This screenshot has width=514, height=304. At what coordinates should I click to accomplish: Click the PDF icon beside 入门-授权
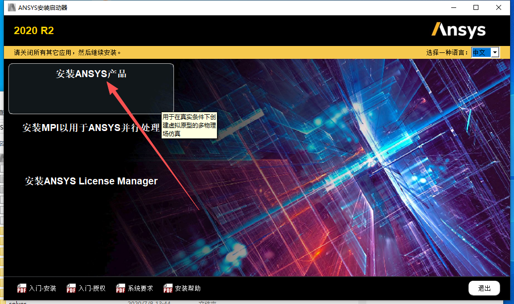coord(71,288)
